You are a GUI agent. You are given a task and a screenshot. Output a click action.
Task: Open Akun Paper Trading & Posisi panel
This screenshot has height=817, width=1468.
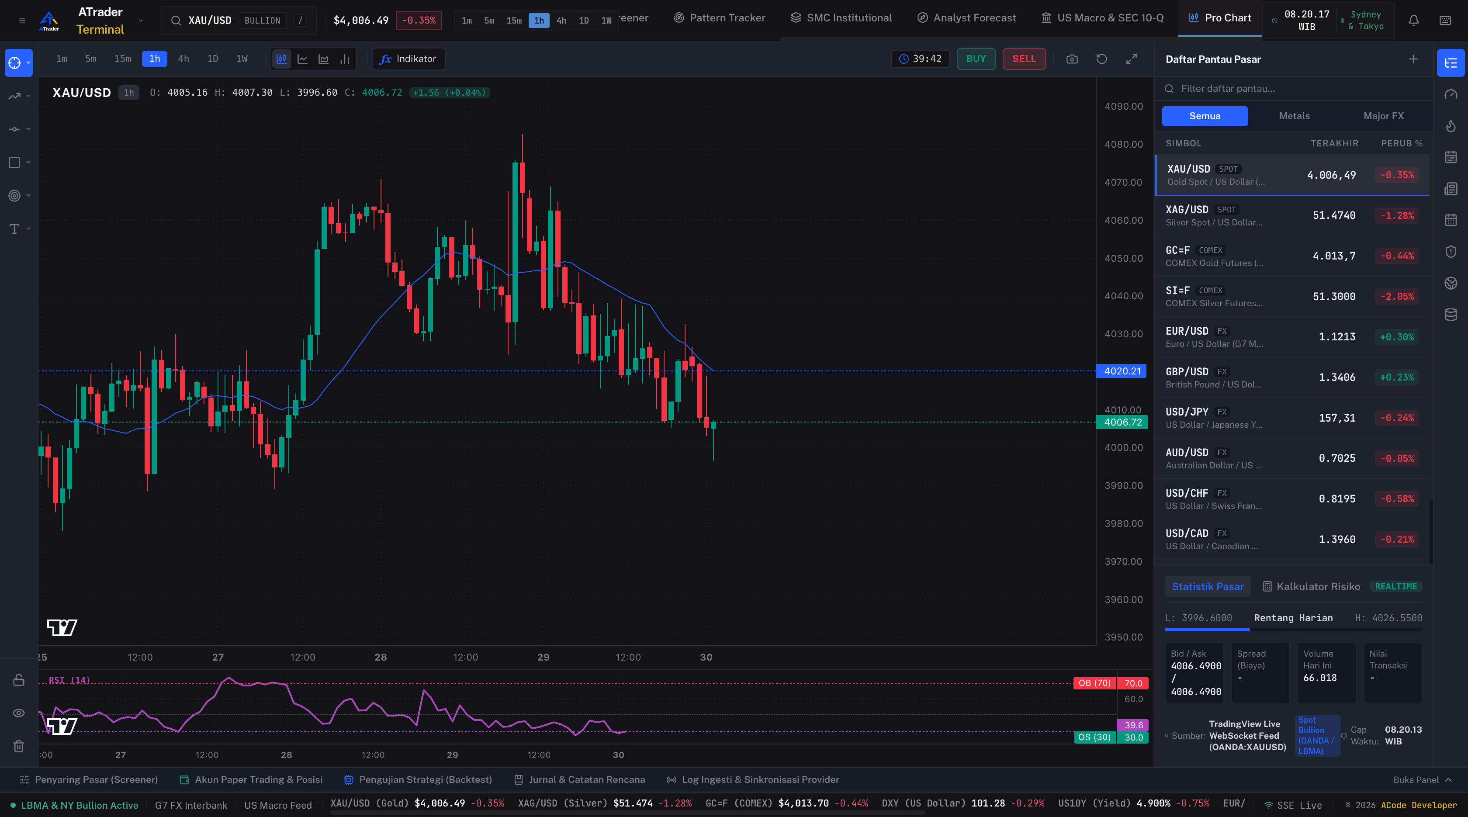tap(251, 779)
